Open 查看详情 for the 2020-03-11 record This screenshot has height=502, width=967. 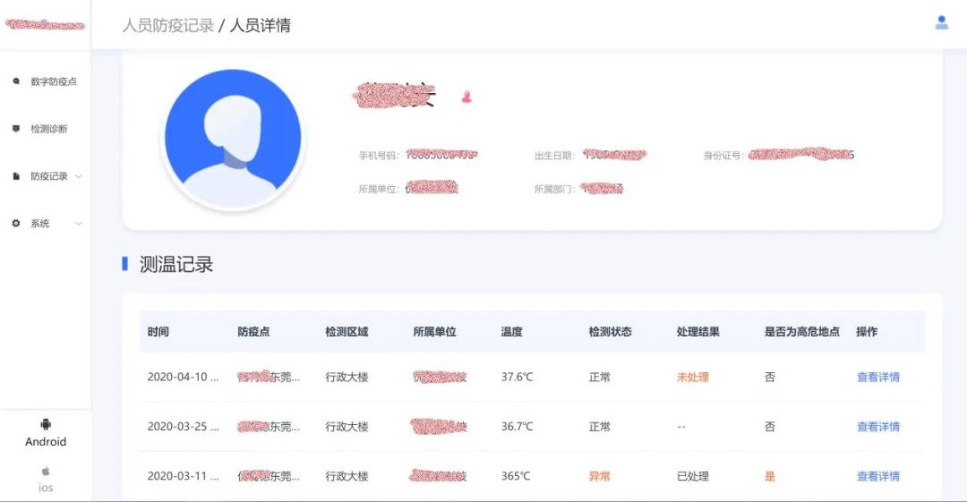[877, 476]
